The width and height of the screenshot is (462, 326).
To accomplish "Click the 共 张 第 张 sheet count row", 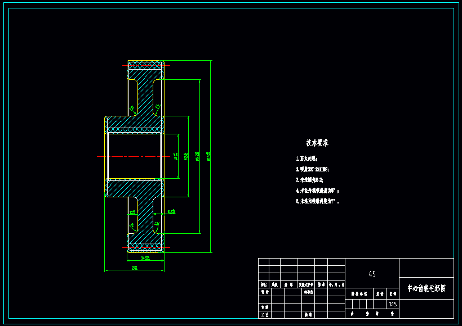I will tap(372, 314).
